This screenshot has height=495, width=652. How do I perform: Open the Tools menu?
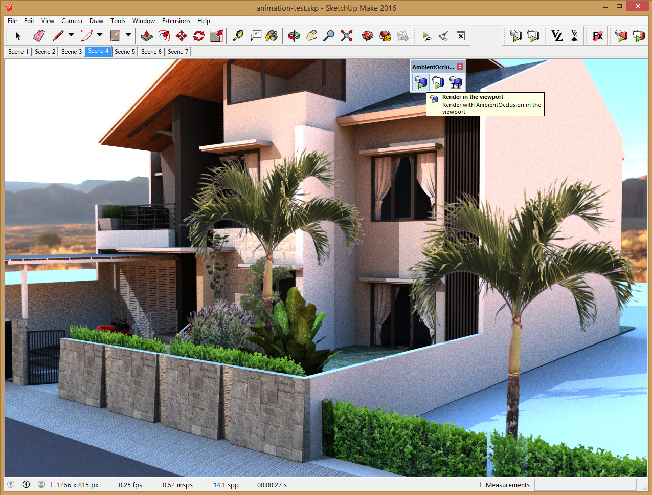point(118,21)
